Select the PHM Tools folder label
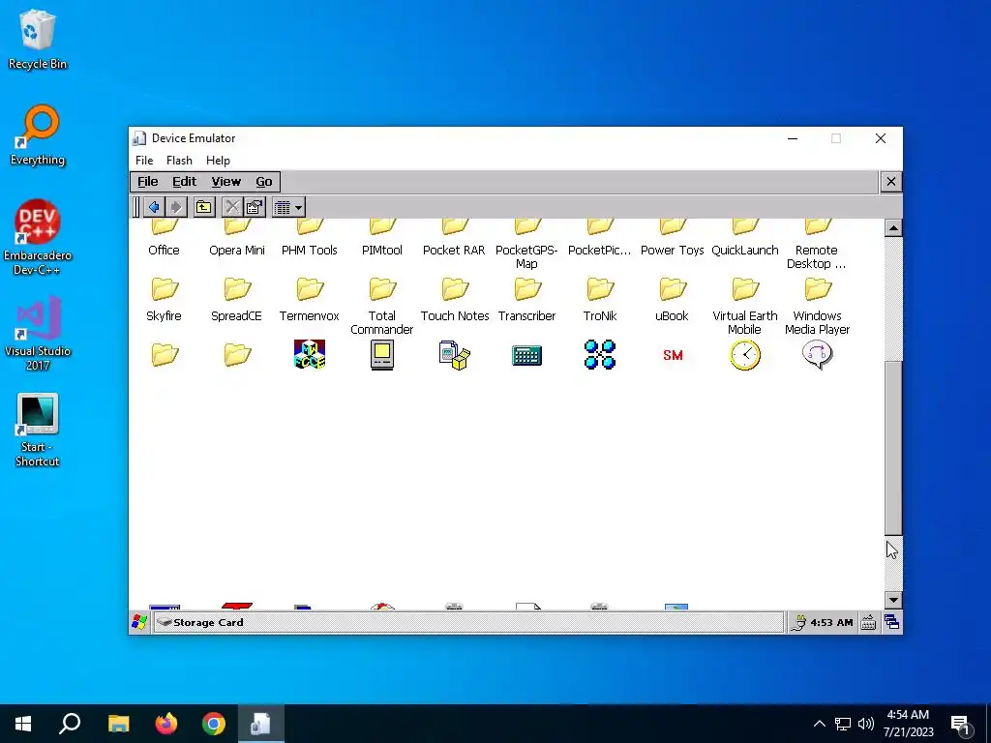 (x=310, y=251)
